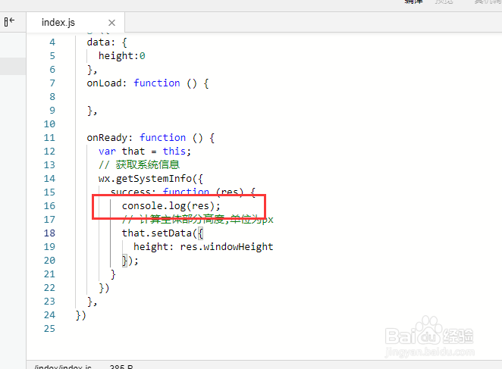Click 'wx.getSystemInfo({' code line

click(150, 179)
